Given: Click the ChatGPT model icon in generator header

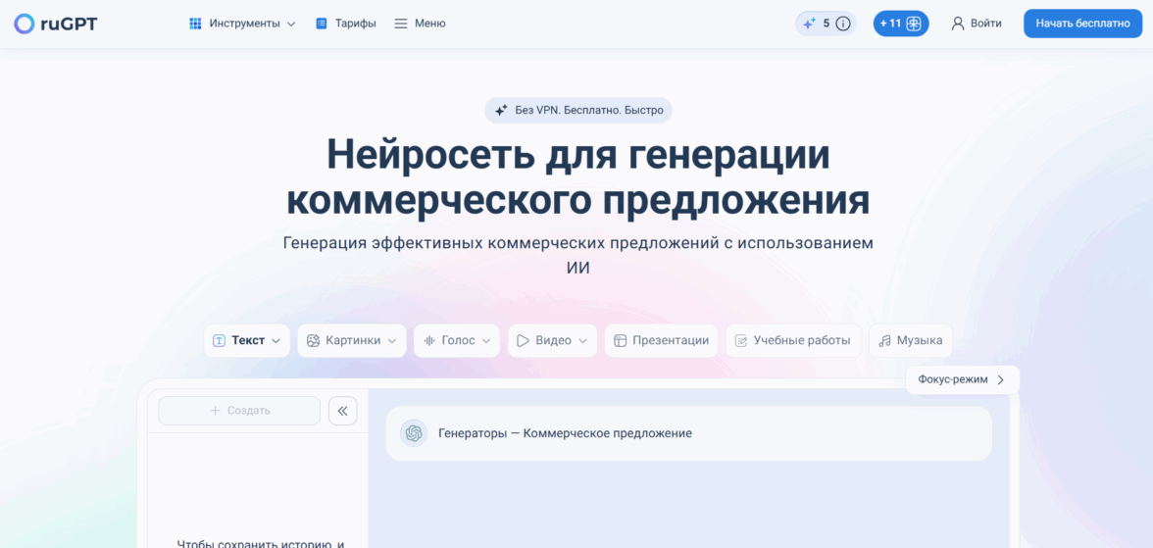Looking at the screenshot, I should pyautogui.click(x=414, y=433).
